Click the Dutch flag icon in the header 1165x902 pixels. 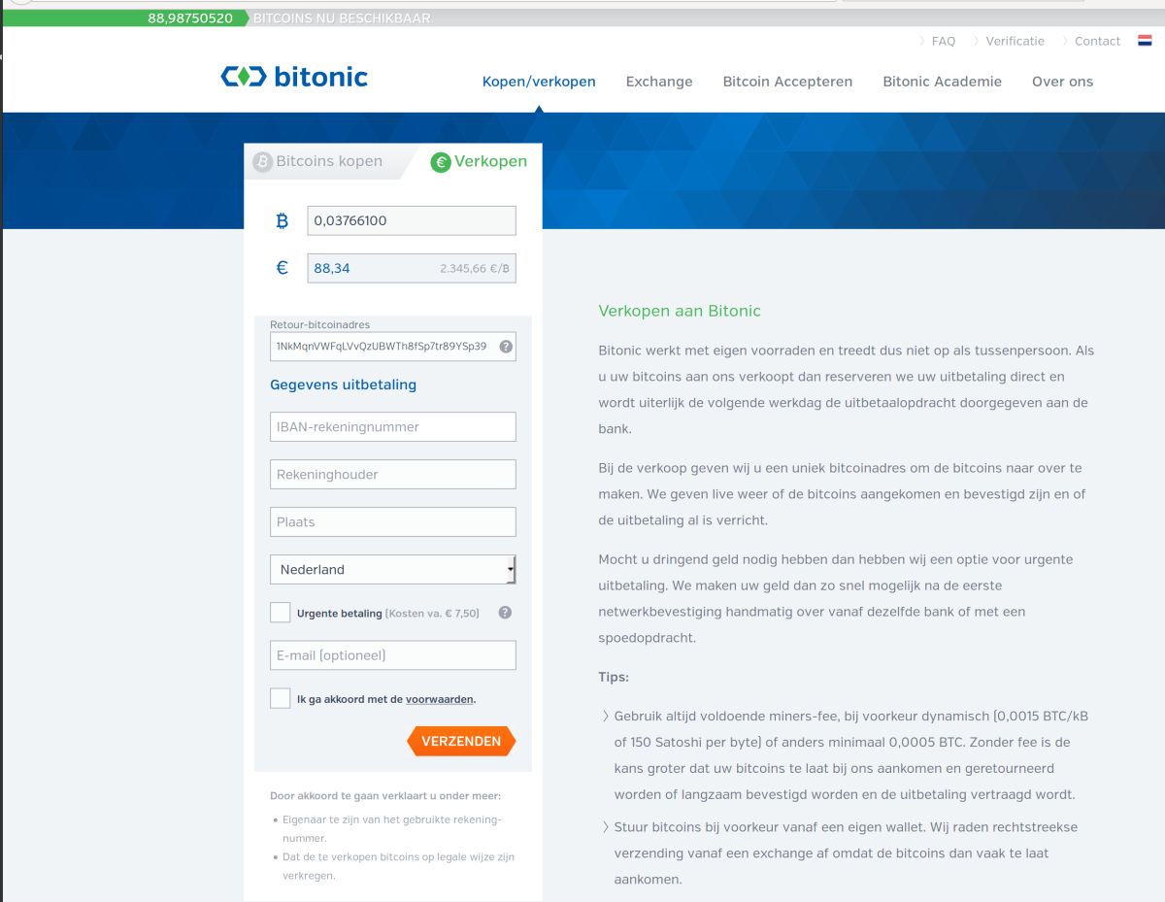coord(1145,41)
